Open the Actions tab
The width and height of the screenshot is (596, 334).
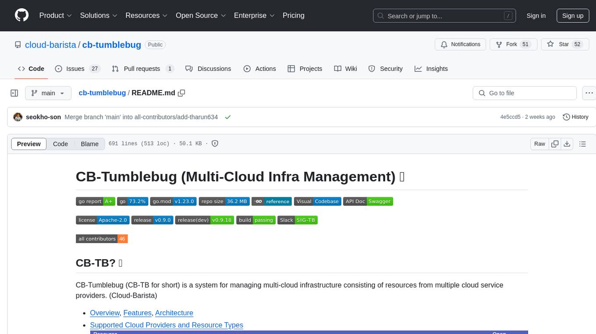[259, 69]
